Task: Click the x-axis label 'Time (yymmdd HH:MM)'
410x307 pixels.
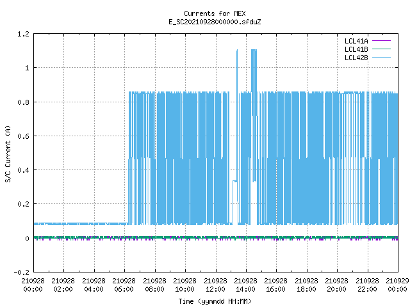Action: click(215, 301)
